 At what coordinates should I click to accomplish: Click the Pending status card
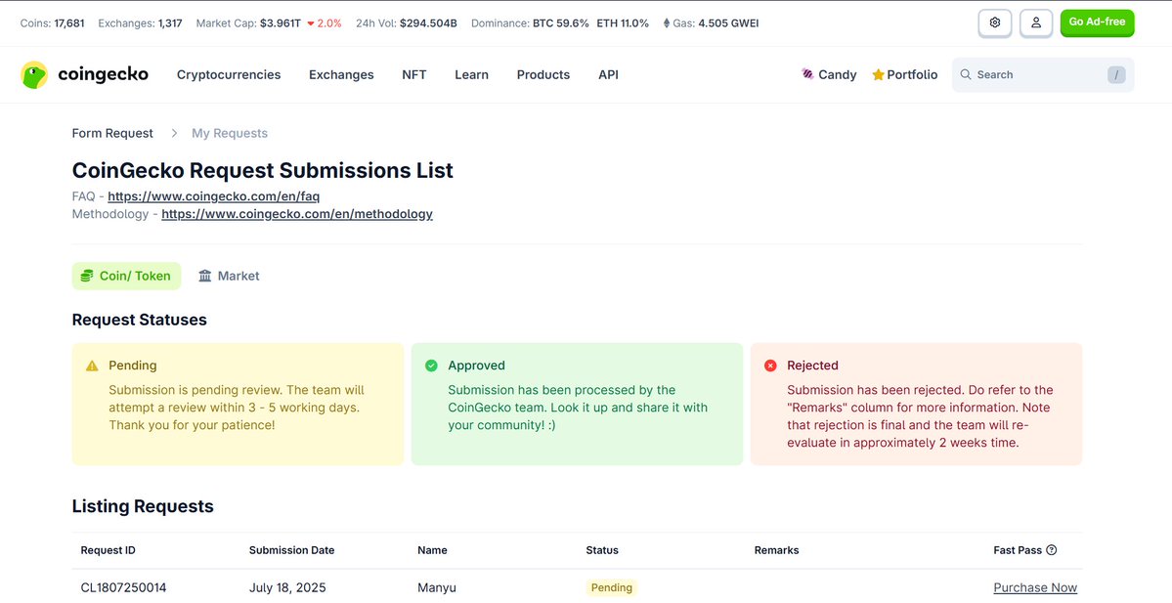click(x=238, y=405)
